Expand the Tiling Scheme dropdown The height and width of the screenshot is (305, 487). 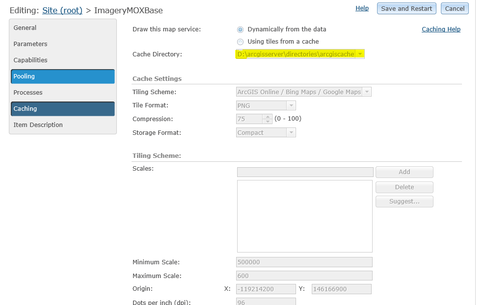367,92
